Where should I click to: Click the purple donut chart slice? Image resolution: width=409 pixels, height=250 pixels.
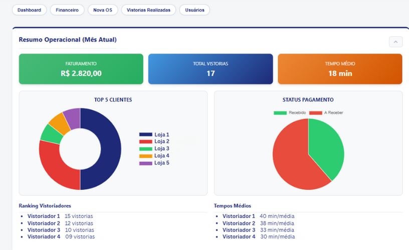coord(73,118)
